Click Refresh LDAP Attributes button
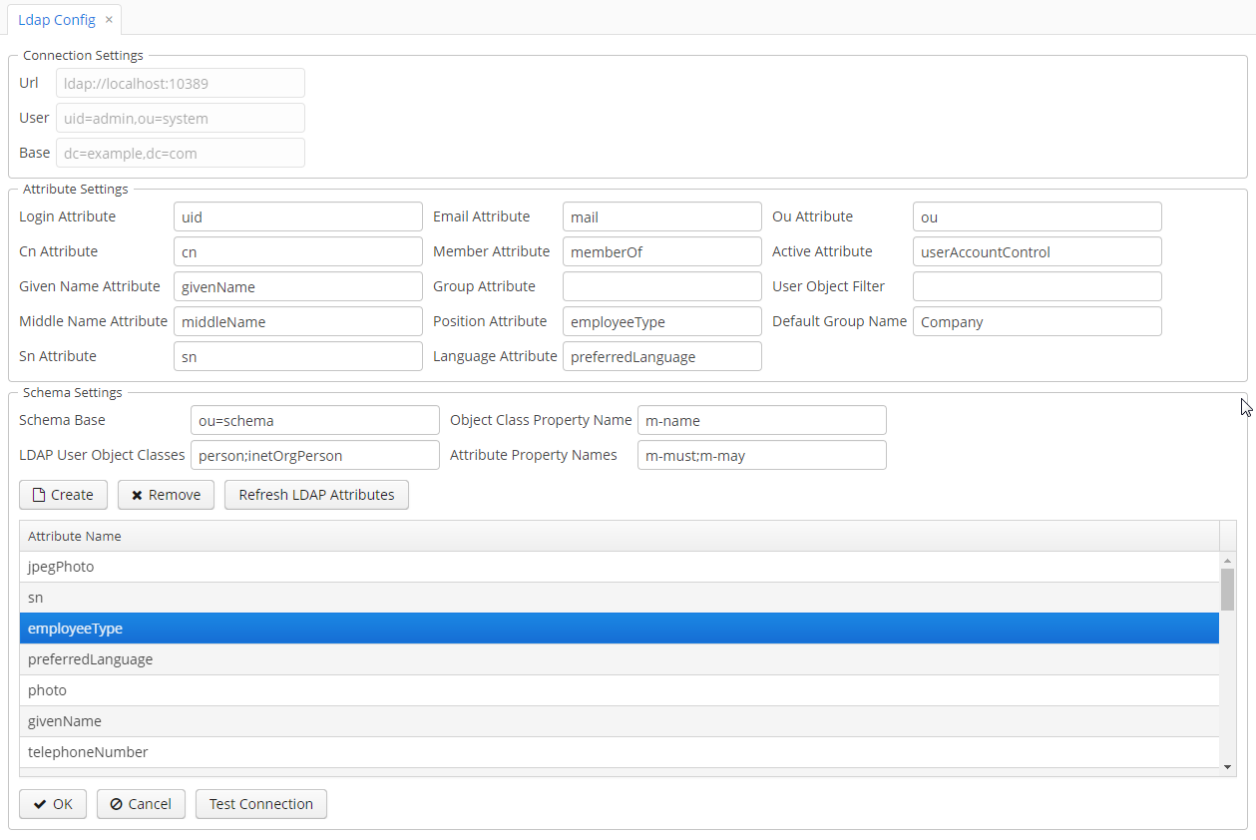1256x840 pixels. [316, 495]
